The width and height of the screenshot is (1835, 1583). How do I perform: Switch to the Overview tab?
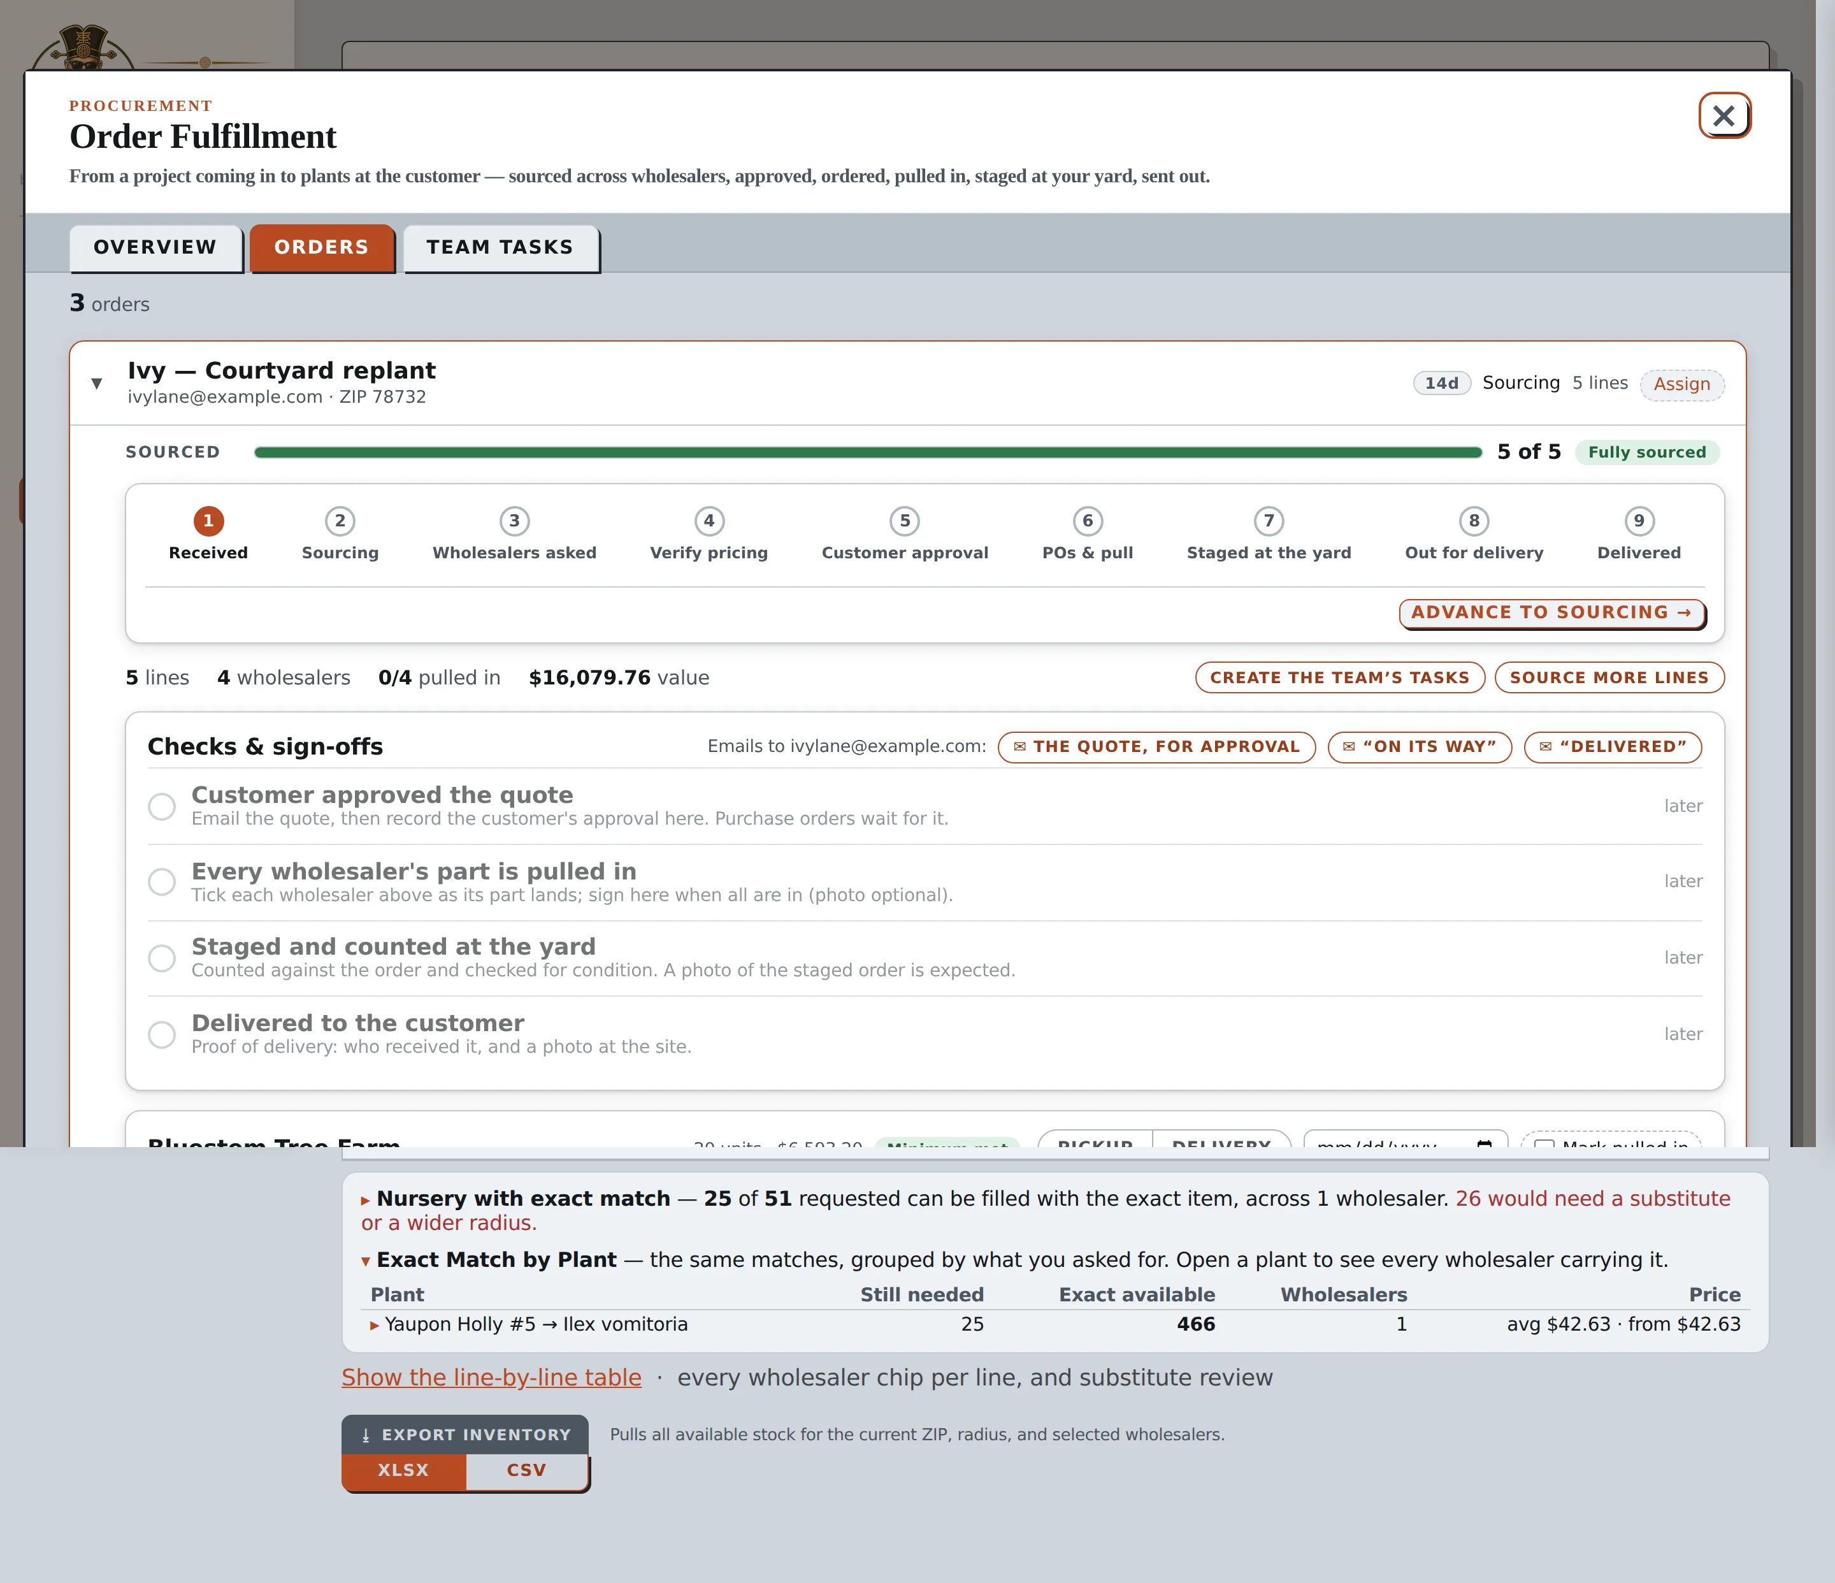pyautogui.click(x=156, y=247)
